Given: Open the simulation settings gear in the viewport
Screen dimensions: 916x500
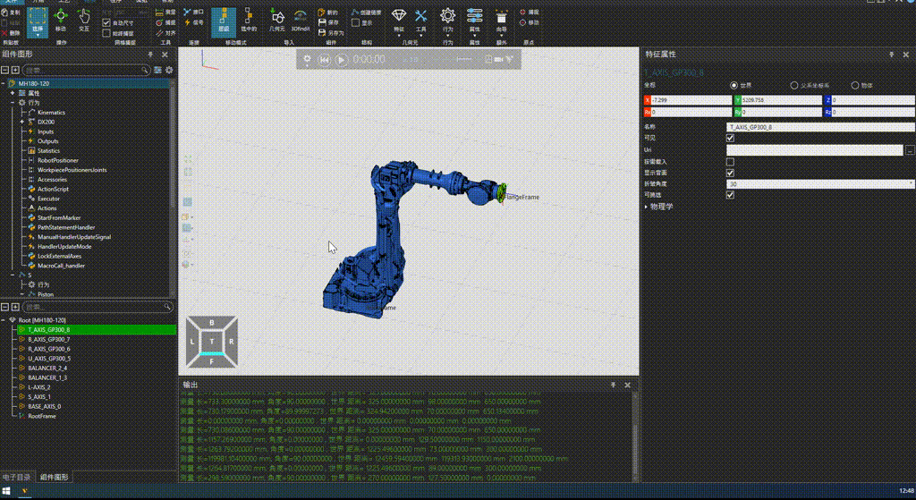Looking at the screenshot, I should (x=307, y=60).
